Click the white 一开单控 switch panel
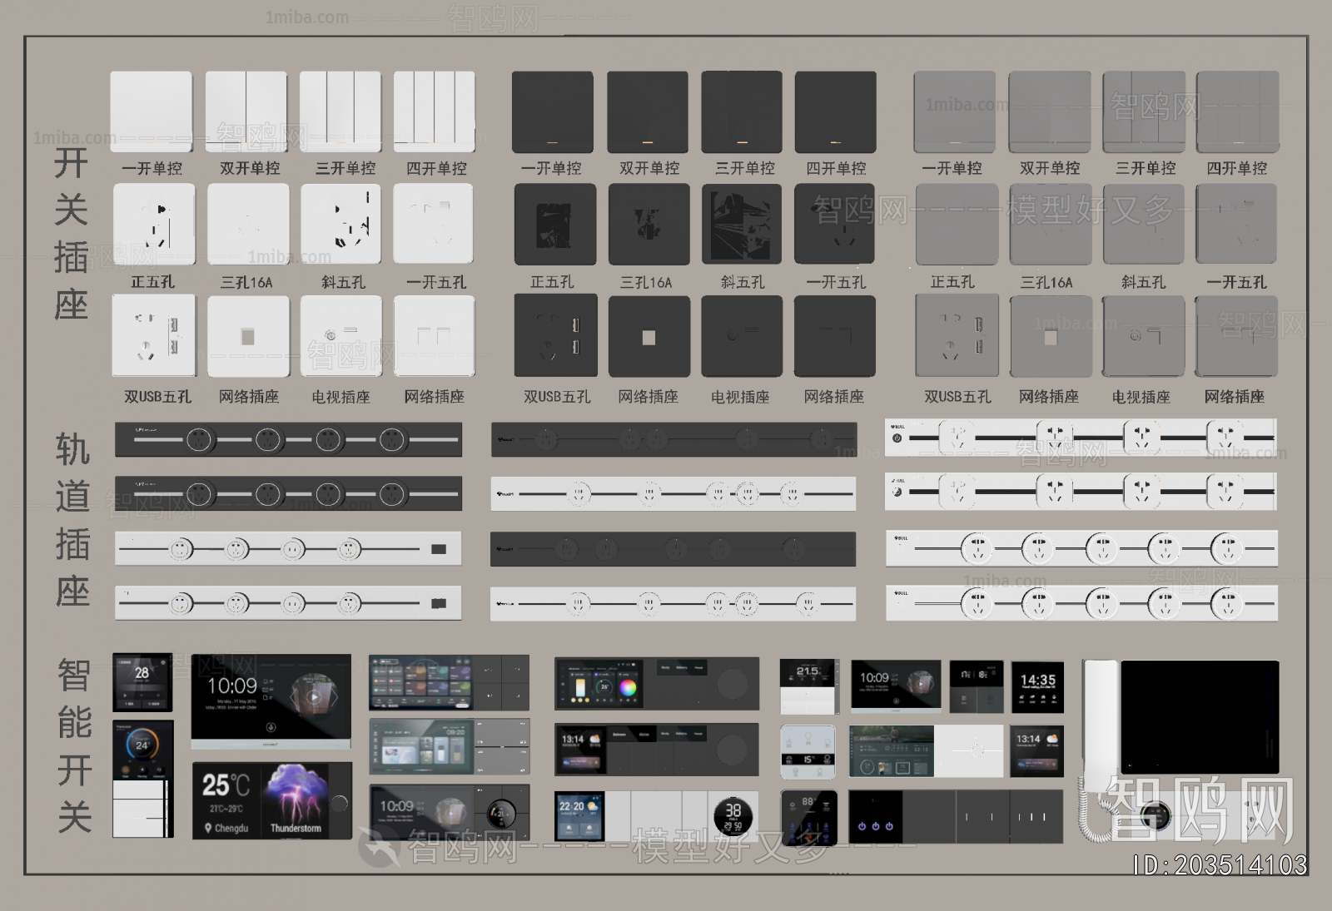The image size is (1332, 911). (152, 111)
